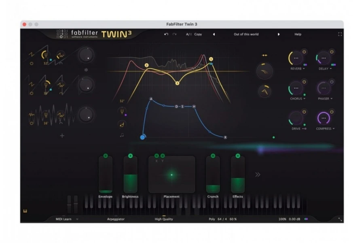Enable the Phaser effect power button
Image resolution: width=364 pixels, height=243 pixels.
(x=332, y=82)
